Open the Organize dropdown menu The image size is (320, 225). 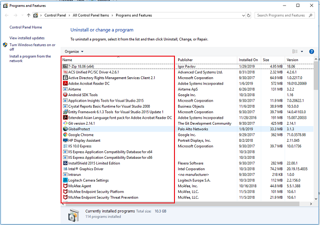pos(74,52)
